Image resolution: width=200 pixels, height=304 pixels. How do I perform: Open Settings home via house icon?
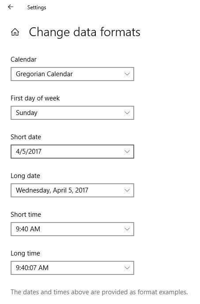pos(15,32)
